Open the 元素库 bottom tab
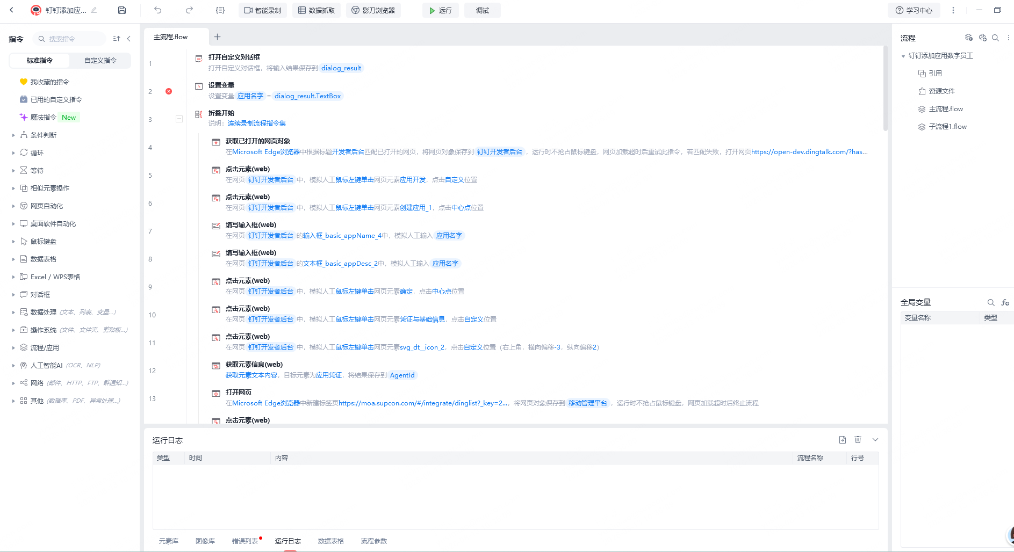 point(169,541)
